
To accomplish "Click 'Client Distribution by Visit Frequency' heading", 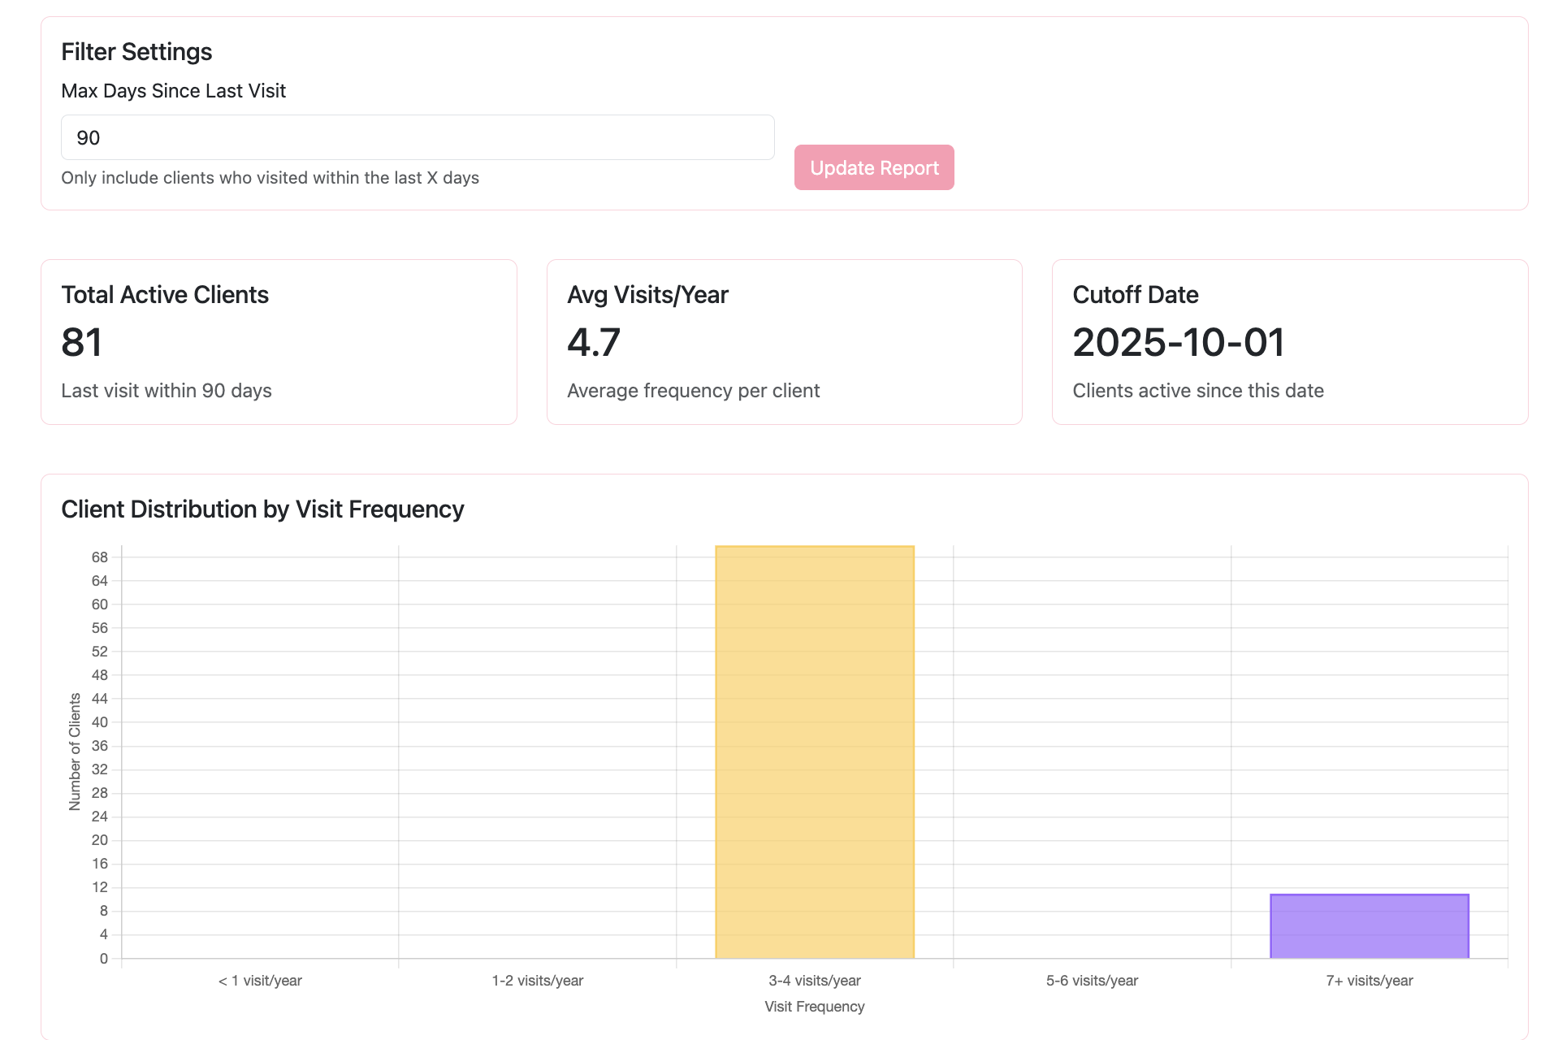I will point(262,509).
